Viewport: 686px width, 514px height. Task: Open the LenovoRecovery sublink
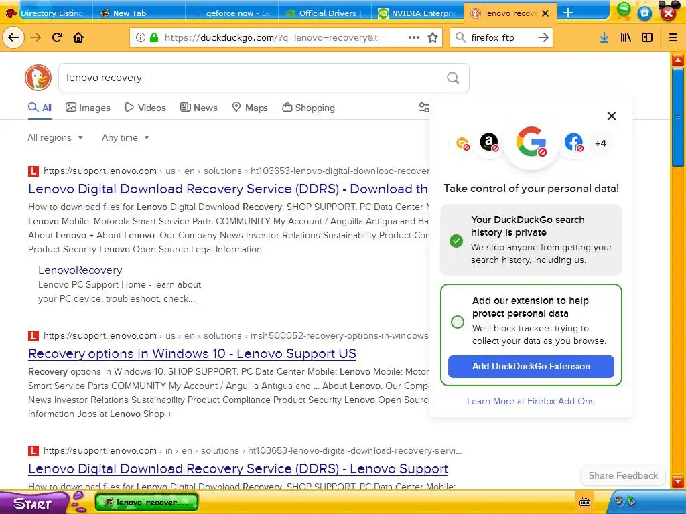click(80, 270)
